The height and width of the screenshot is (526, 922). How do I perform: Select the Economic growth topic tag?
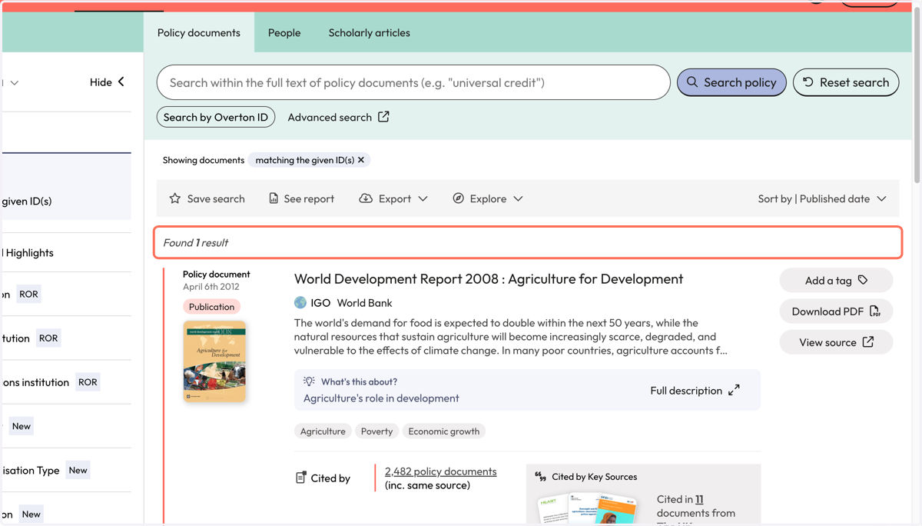coord(444,431)
